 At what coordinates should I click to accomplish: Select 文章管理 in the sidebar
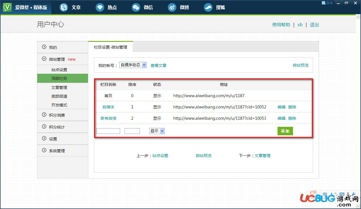(x=59, y=88)
